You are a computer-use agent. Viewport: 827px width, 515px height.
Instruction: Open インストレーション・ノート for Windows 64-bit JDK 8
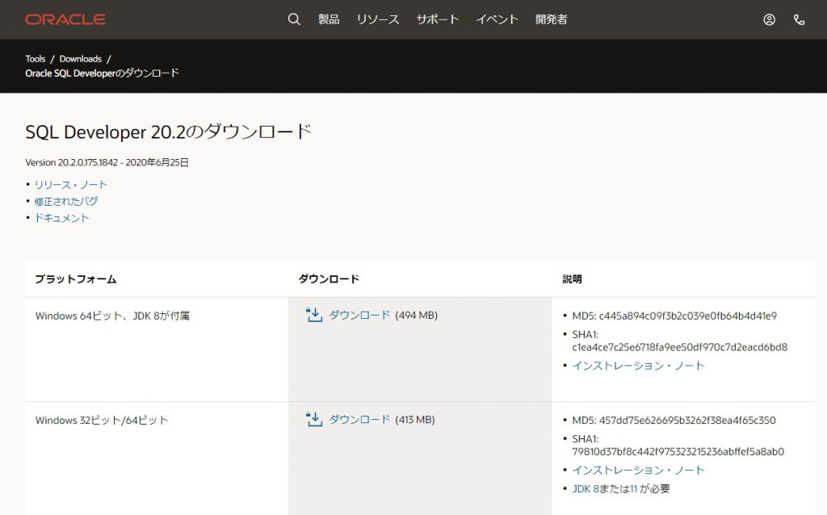pos(638,366)
